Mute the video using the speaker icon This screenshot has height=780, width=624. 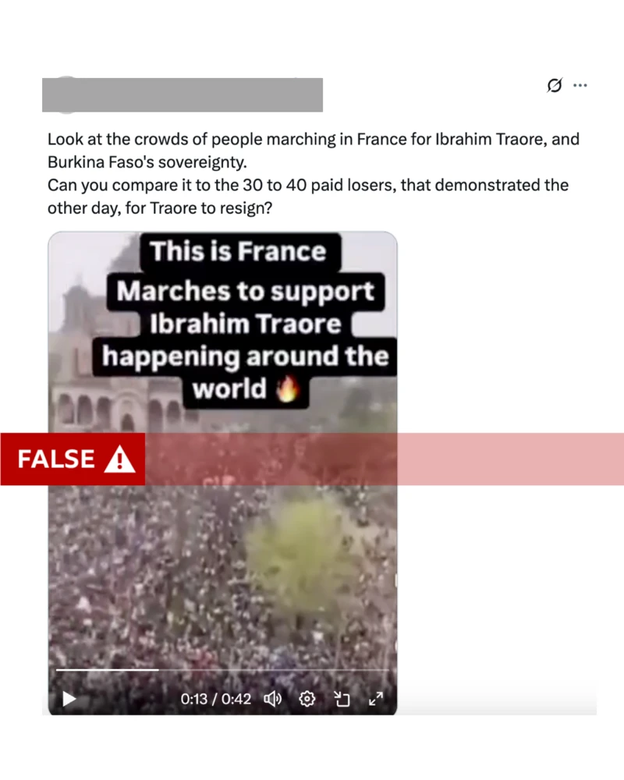pos(273,699)
